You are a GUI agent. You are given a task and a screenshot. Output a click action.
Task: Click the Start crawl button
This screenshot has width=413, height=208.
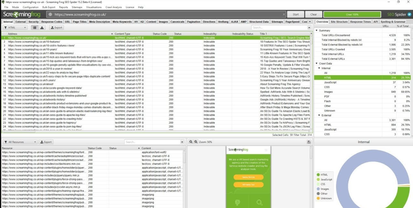point(296,15)
